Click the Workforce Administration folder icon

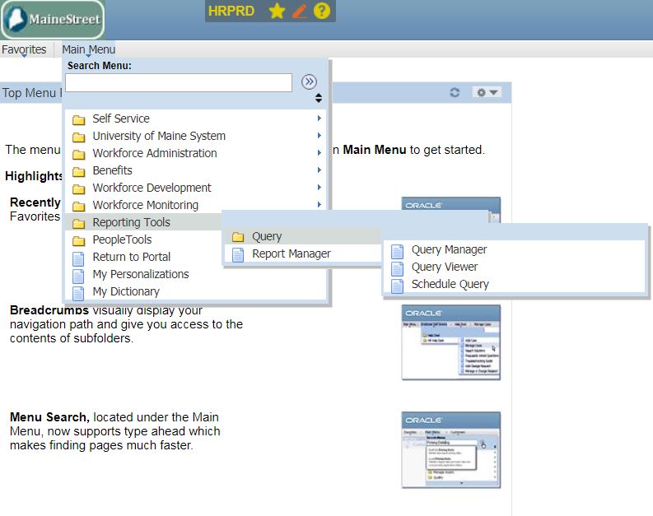[x=79, y=155]
